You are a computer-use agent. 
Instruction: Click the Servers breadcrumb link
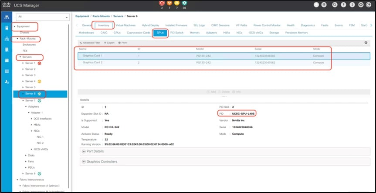pos(118,16)
